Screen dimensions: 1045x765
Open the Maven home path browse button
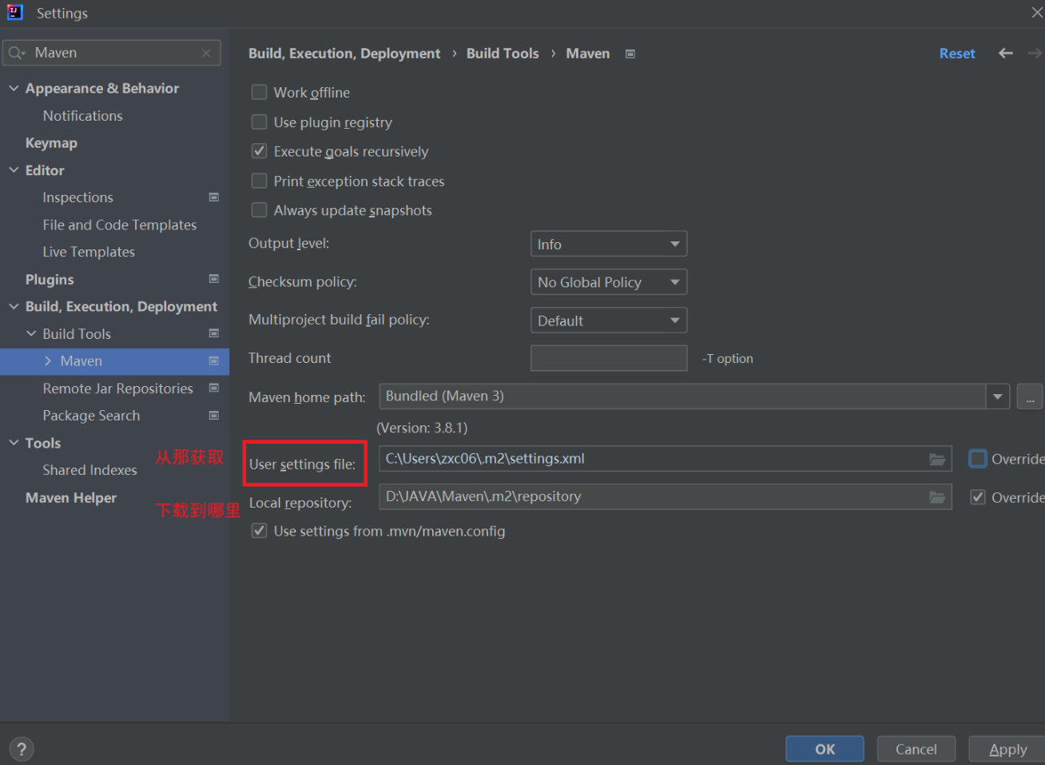(1030, 396)
